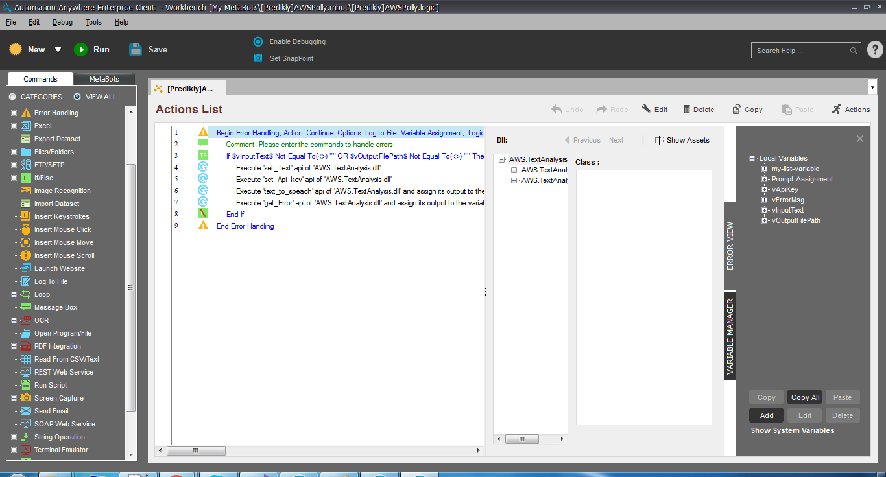Click the Insert Mouse Scroll command icon
The height and width of the screenshot is (477, 886).
pyautogui.click(x=26, y=255)
